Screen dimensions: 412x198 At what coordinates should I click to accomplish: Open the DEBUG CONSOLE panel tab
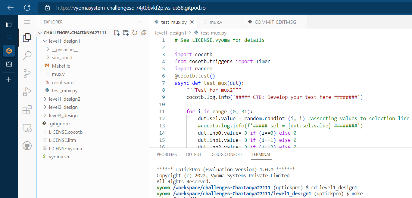226,154
